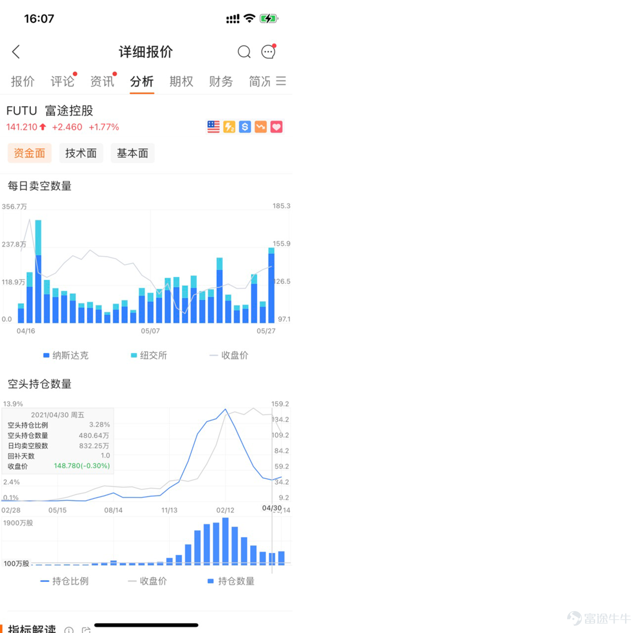Tap the 日均卖空股数 832.25万 tooltip row
This screenshot has height=633, width=639.
tap(59, 446)
